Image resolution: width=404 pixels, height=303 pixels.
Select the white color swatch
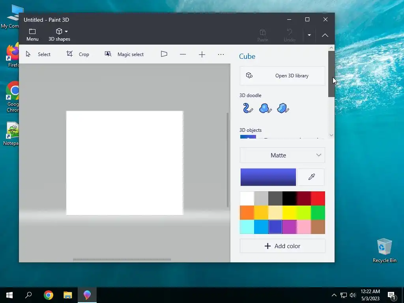[x=247, y=198]
